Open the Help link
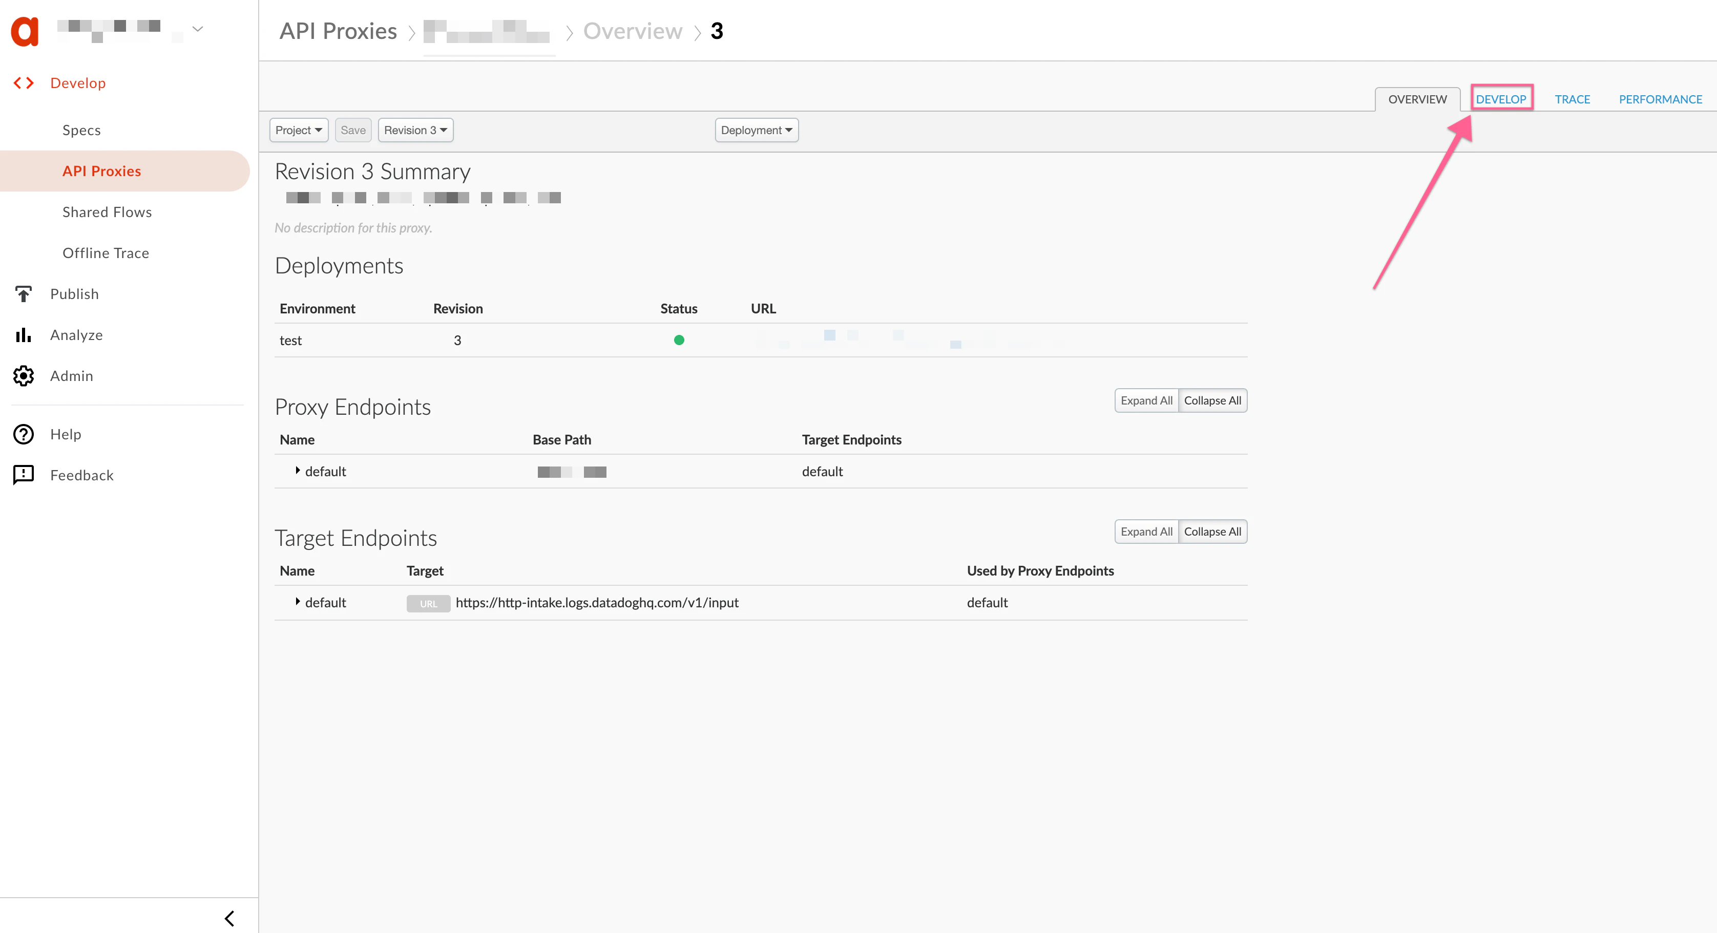Screen dimensions: 1717x933 point(66,434)
